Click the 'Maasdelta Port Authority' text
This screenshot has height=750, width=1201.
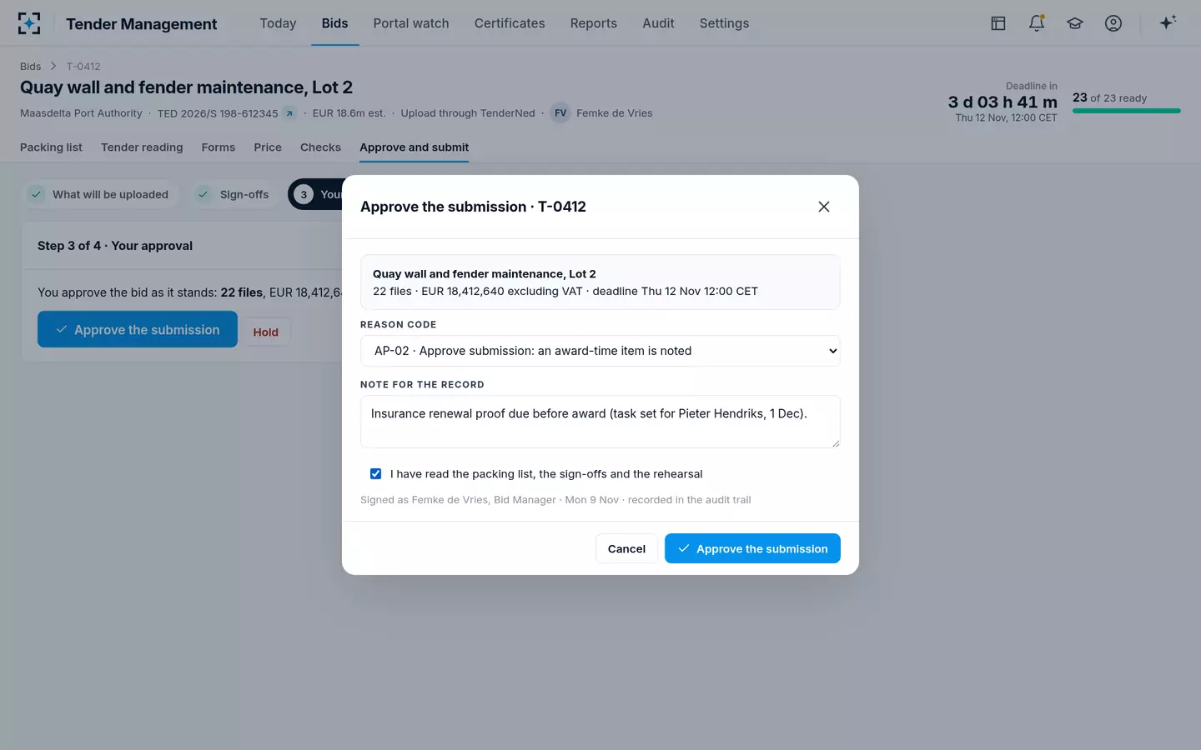point(81,113)
